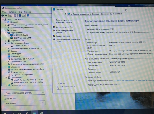
Task: Click the Компьютер category icon
Action: (9, 56)
